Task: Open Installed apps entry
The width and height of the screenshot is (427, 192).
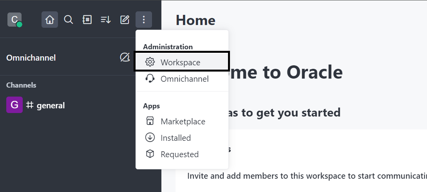Action: coord(182,138)
